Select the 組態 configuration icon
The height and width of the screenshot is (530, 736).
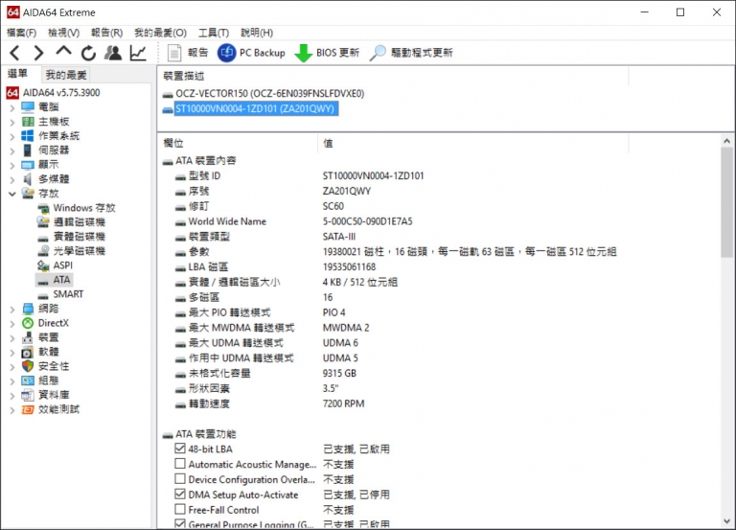click(28, 380)
